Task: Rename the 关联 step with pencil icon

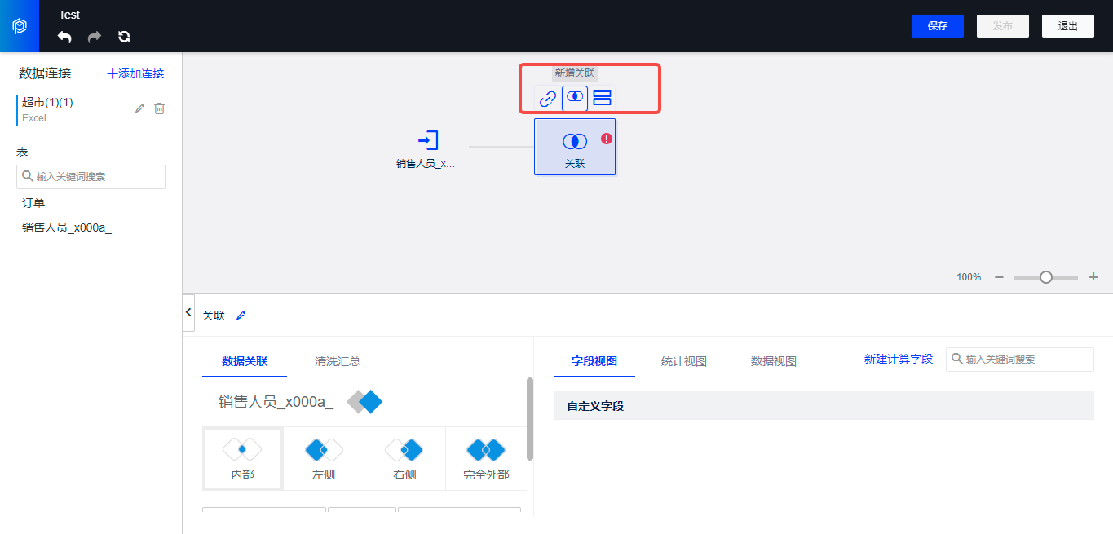Action: pyautogui.click(x=241, y=316)
